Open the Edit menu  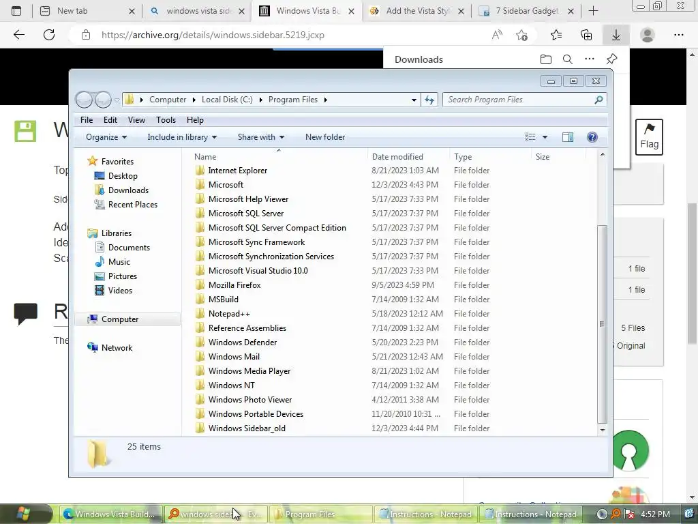tap(110, 120)
